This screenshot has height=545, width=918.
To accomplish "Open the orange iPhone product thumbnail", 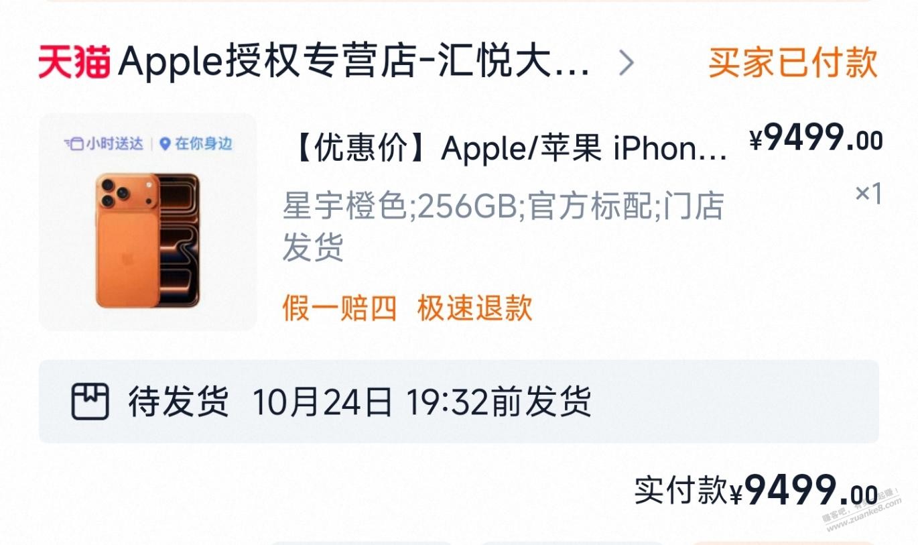I will (x=147, y=221).
